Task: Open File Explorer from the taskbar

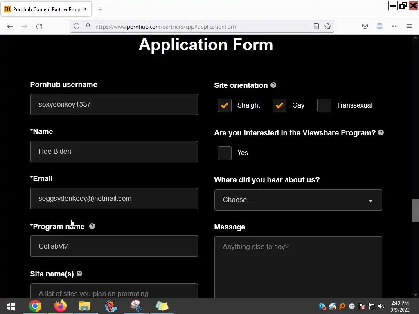Action: point(85,306)
